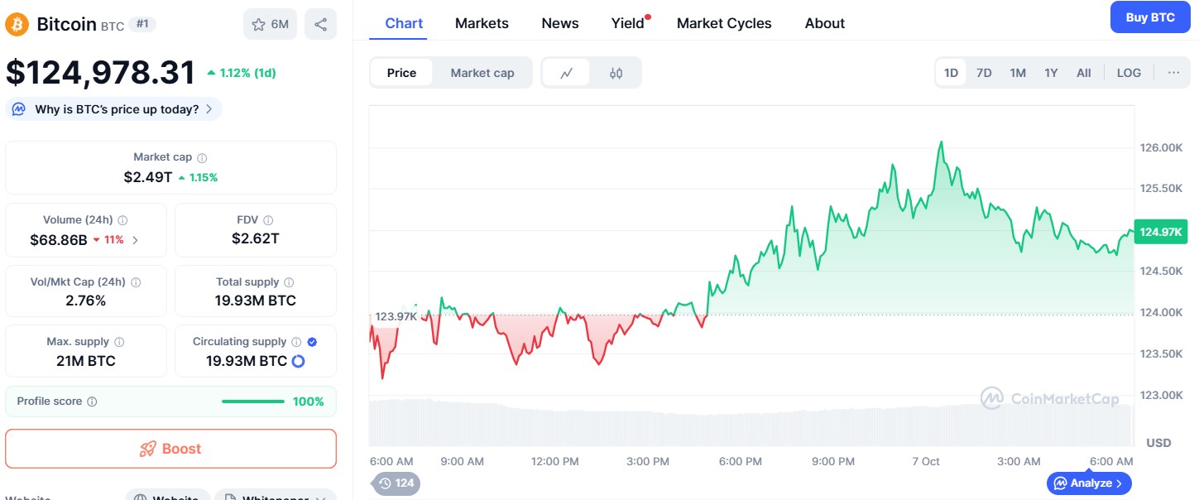This screenshot has height=500, width=1199.
Task: Click the Profile score progress bar
Action: 253,401
